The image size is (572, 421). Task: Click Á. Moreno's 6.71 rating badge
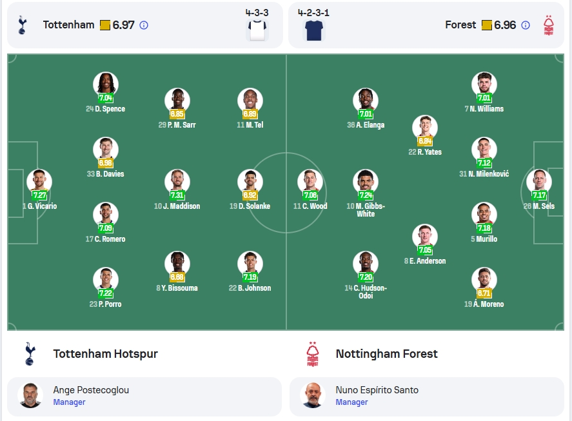(x=484, y=293)
